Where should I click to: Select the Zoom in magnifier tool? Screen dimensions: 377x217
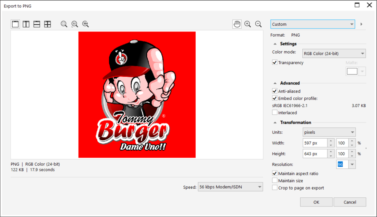point(247,24)
